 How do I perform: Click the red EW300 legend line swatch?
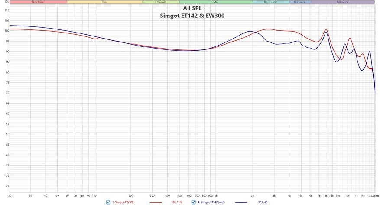tap(156, 202)
